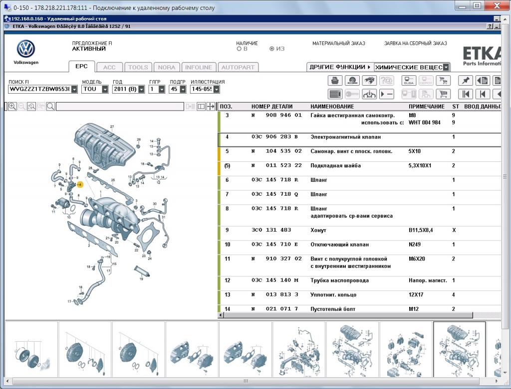The height and width of the screenshot is (389, 511).
Task: Select the 'В' availability radio button
Action: point(239,49)
